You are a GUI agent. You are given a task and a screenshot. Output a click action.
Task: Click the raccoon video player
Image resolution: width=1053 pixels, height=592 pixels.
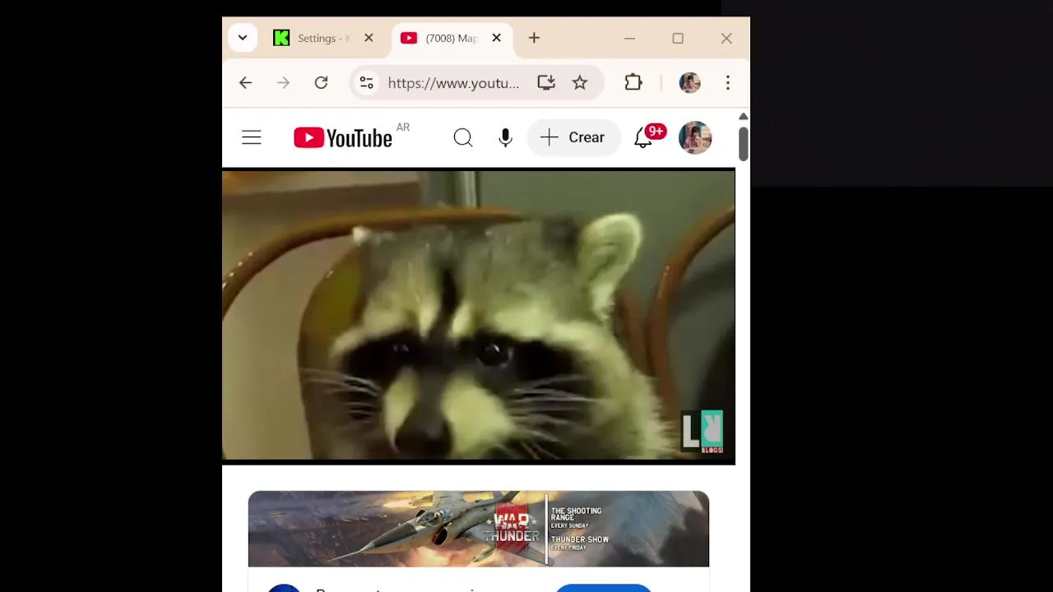click(479, 316)
